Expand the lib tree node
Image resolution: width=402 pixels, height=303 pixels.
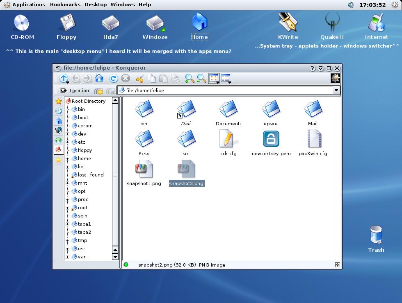[68, 167]
